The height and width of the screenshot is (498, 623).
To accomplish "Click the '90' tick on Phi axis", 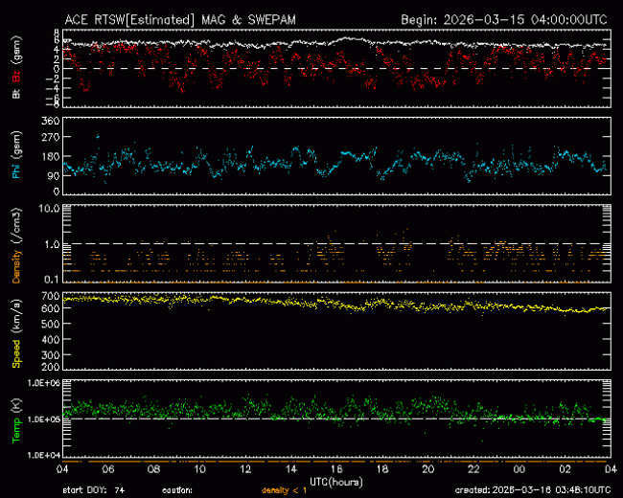I will tap(54, 176).
